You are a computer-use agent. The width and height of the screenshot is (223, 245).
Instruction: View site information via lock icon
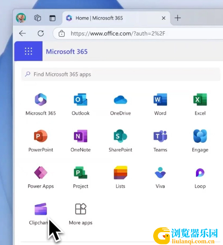pos(62,33)
